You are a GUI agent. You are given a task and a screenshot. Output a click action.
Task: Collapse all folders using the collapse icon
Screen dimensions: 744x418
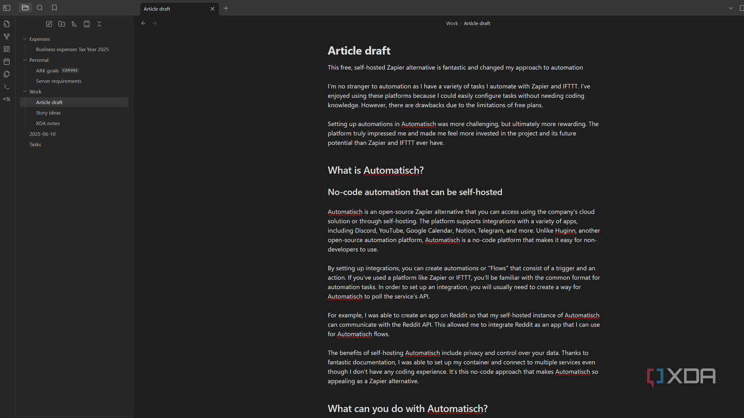coord(99,24)
